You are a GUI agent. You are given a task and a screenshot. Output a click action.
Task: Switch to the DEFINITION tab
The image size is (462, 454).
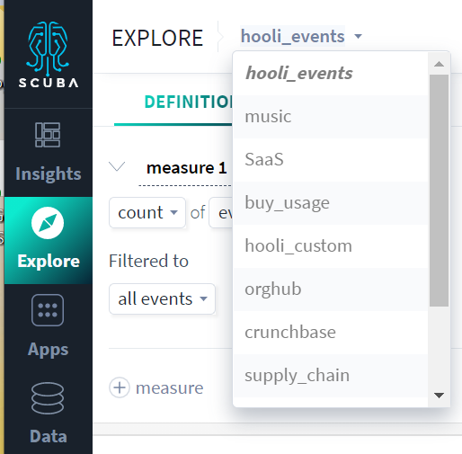[190, 102]
